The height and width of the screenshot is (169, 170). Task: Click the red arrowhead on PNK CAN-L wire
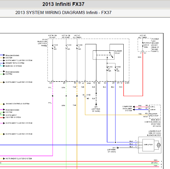[134, 107]
